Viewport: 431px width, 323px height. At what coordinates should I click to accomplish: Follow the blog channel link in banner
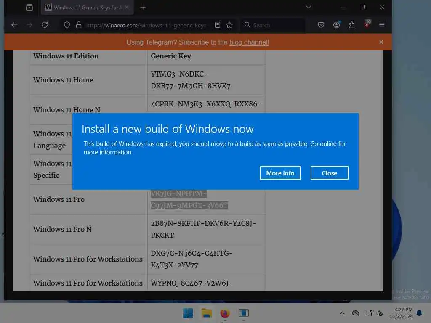(x=249, y=42)
